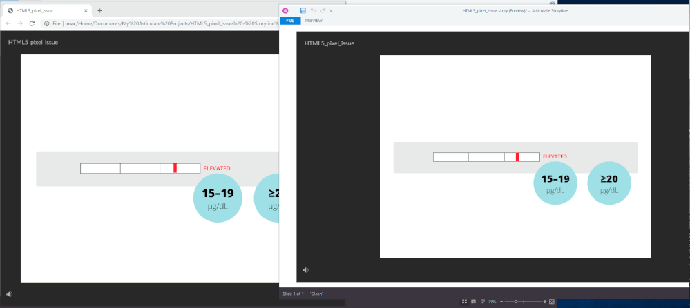Click the 15–19 µg/dL circle in Storyline
Image resolution: width=690 pixels, height=308 pixels.
[555, 183]
